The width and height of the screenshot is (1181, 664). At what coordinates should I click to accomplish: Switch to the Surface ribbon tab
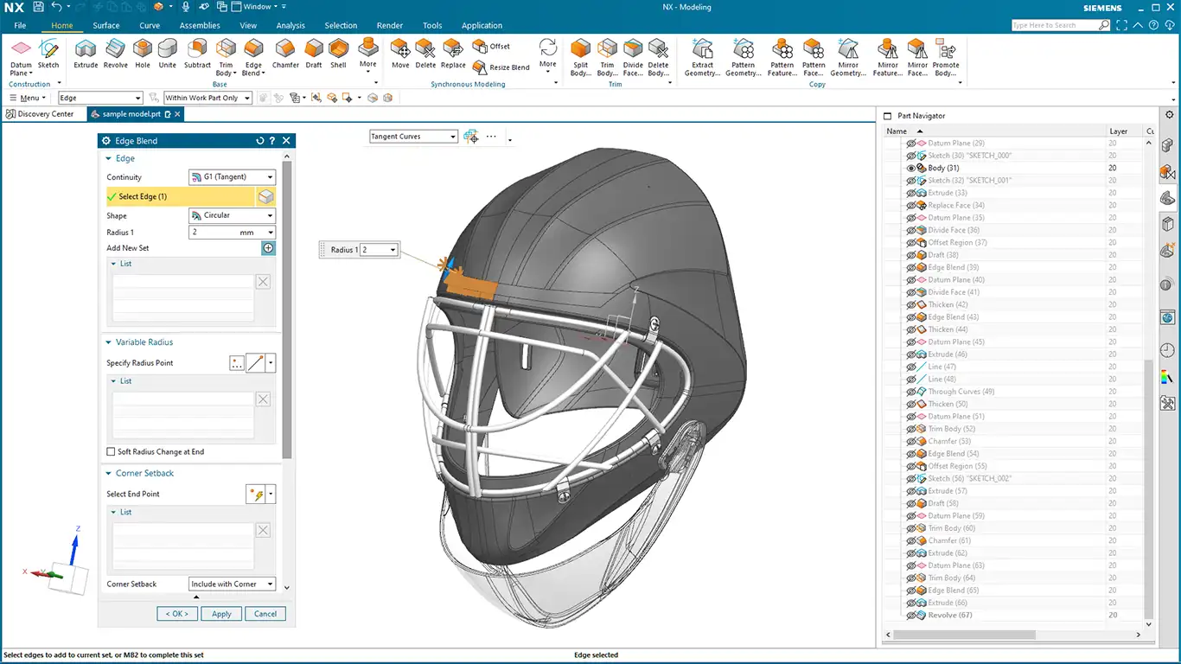(106, 26)
